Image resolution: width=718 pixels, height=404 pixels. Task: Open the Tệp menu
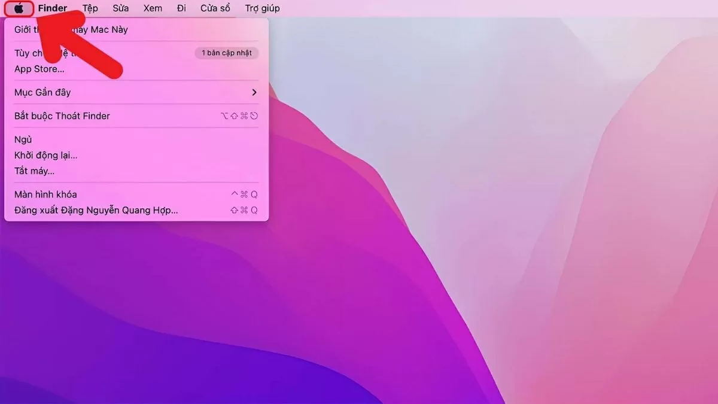pyautogui.click(x=90, y=8)
